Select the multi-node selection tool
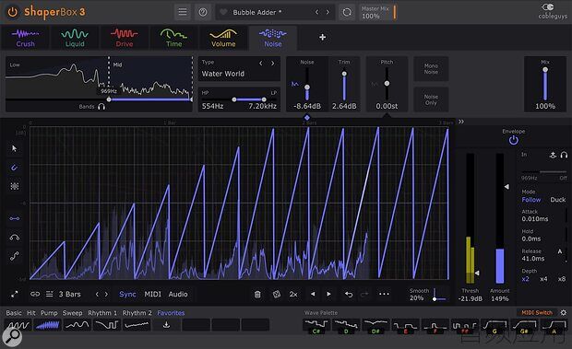This screenshot has height=349, width=572. [x=14, y=186]
